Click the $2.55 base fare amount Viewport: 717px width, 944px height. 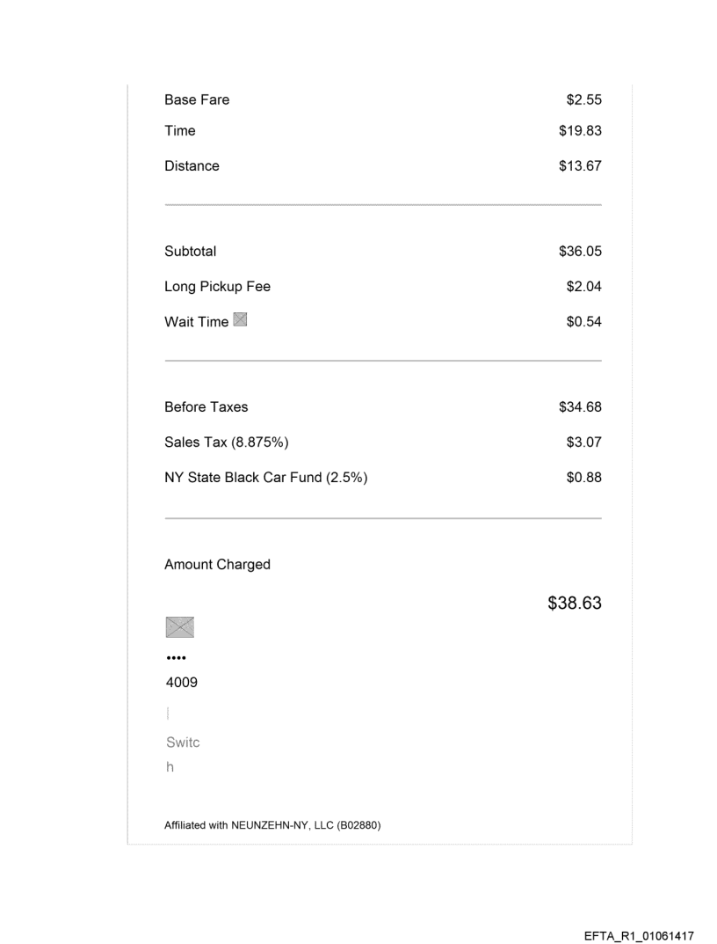(583, 100)
